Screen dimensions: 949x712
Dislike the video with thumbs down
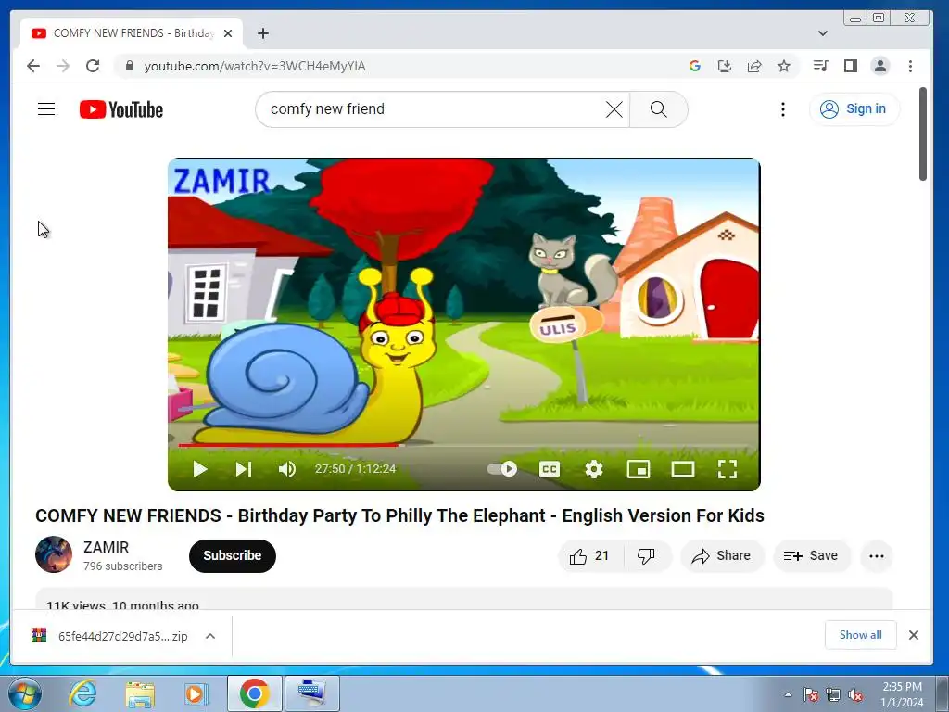pos(646,556)
